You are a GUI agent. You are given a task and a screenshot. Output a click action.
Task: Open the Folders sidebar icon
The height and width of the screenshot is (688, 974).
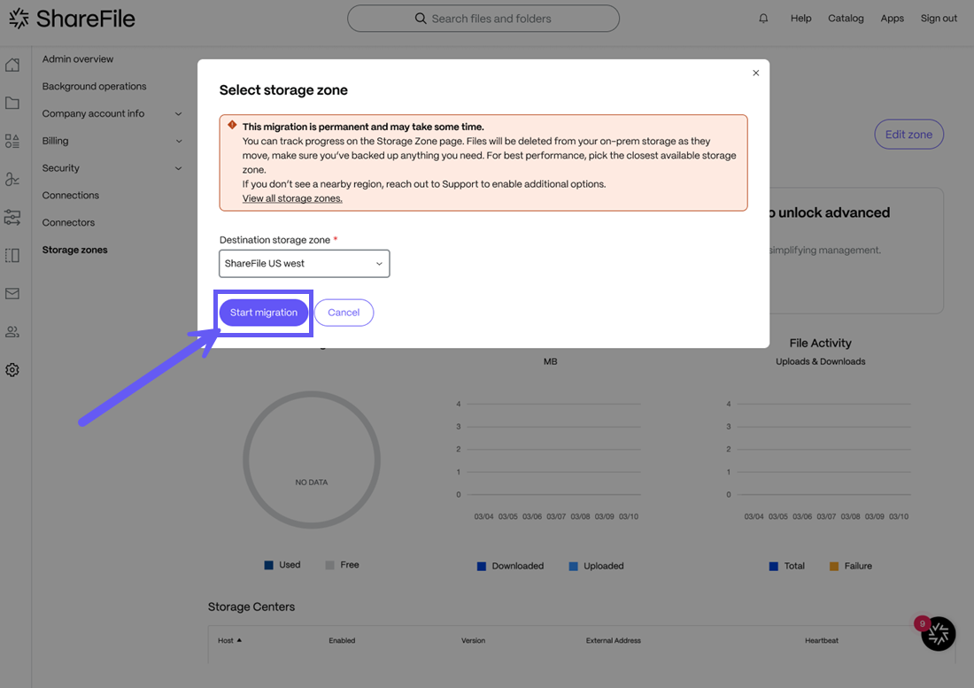tap(12, 103)
